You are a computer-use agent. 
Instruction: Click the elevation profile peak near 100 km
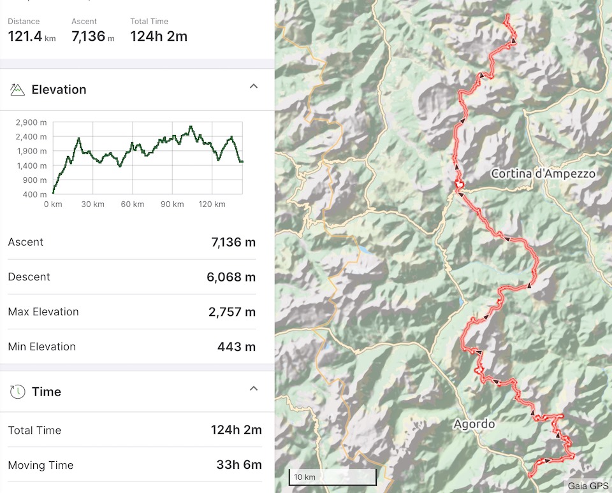tap(191, 127)
